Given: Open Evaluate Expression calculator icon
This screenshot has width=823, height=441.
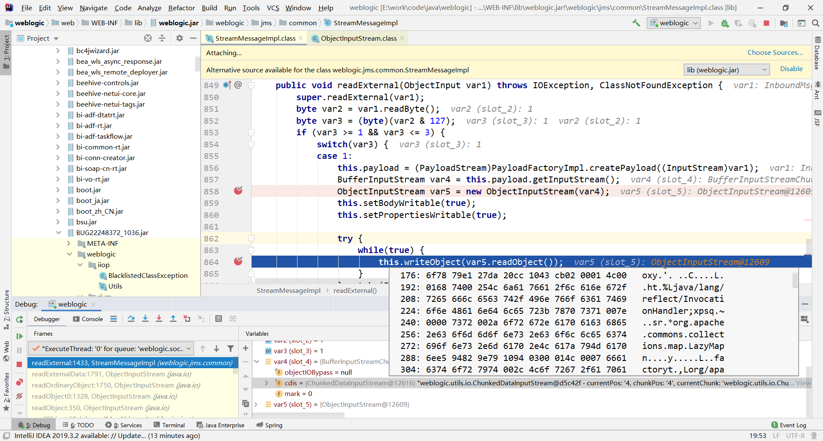Looking at the screenshot, I should click(x=219, y=319).
